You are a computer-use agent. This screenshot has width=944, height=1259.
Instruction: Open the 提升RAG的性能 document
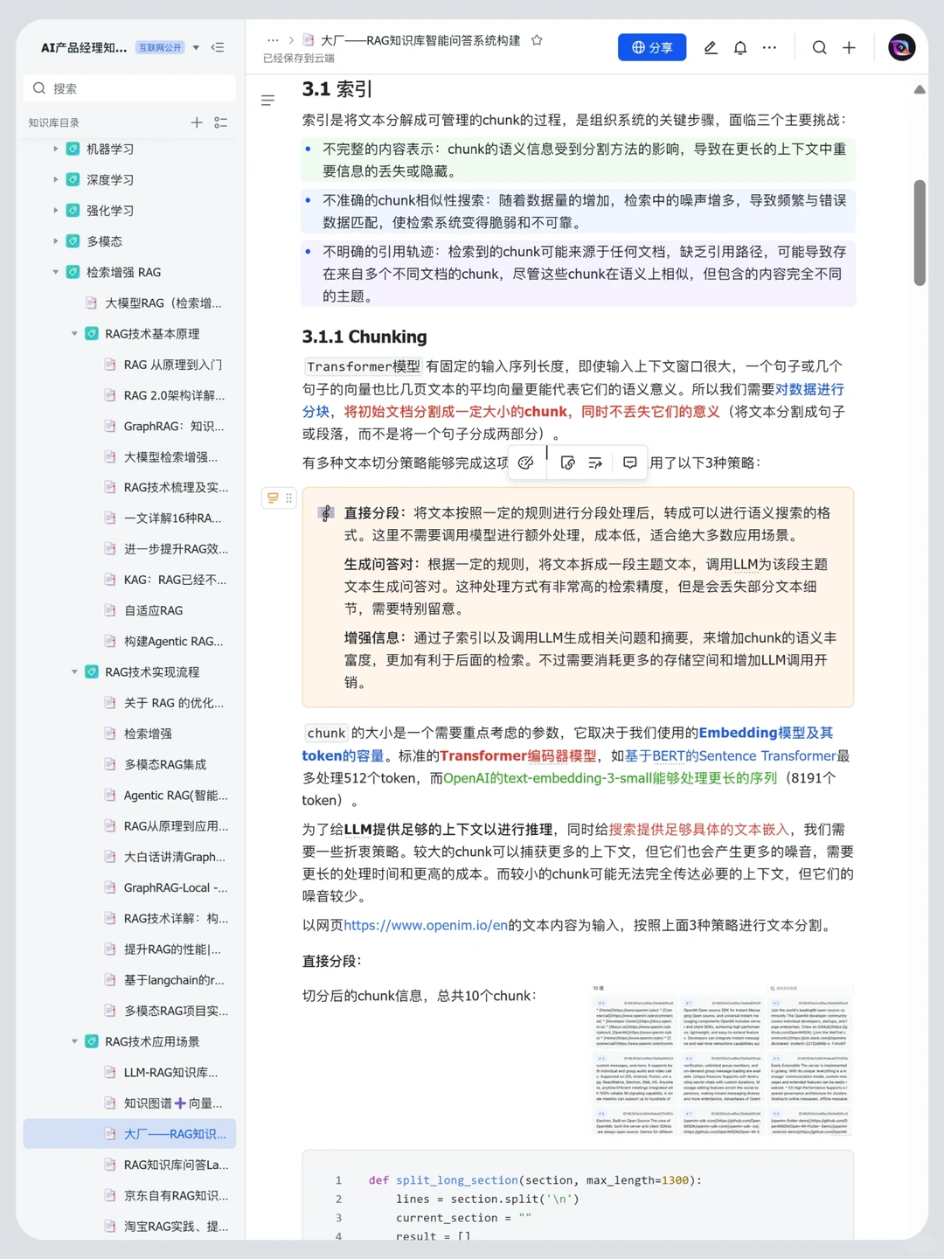point(172,949)
